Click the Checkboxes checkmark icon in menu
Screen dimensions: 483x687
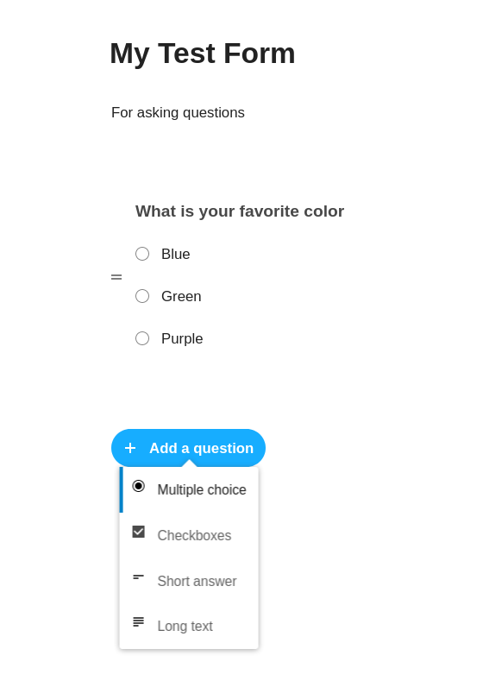point(138,532)
